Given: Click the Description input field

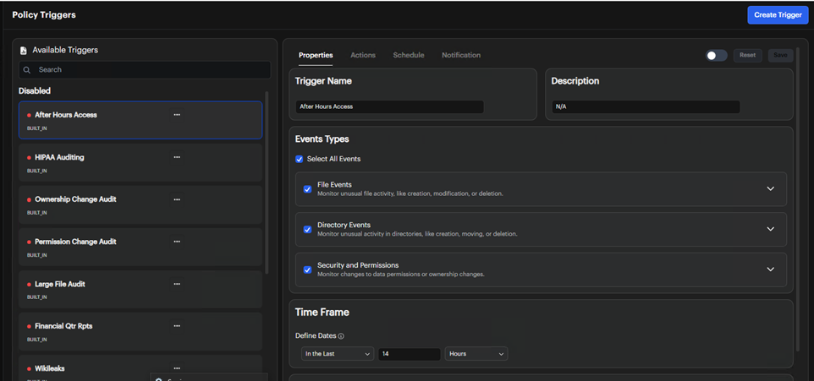Looking at the screenshot, I should click(x=646, y=106).
